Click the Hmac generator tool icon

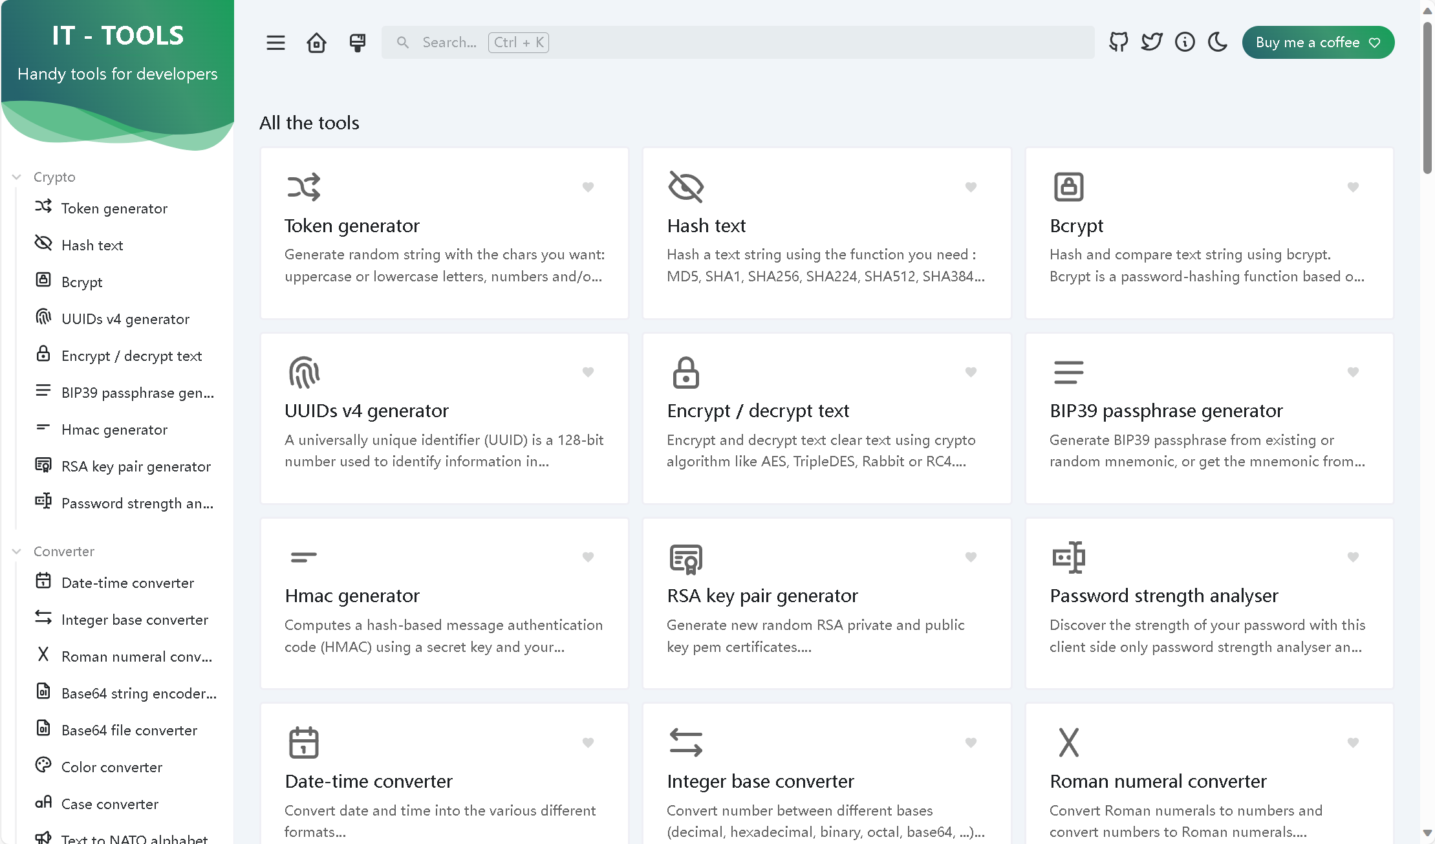[x=303, y=557]
